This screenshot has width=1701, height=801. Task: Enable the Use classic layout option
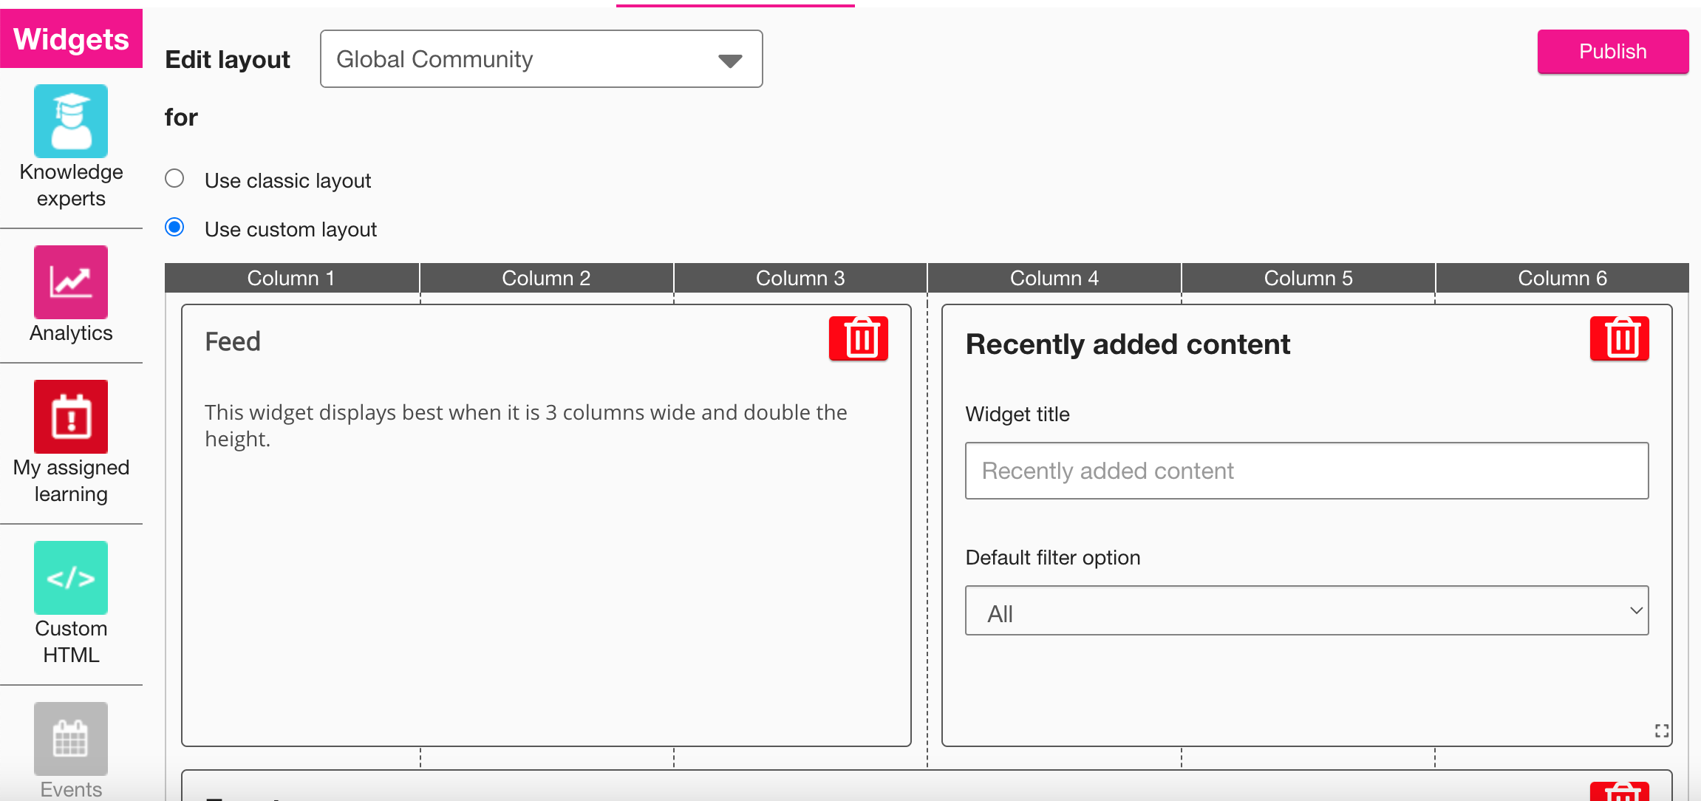click(x=174, y=179)
